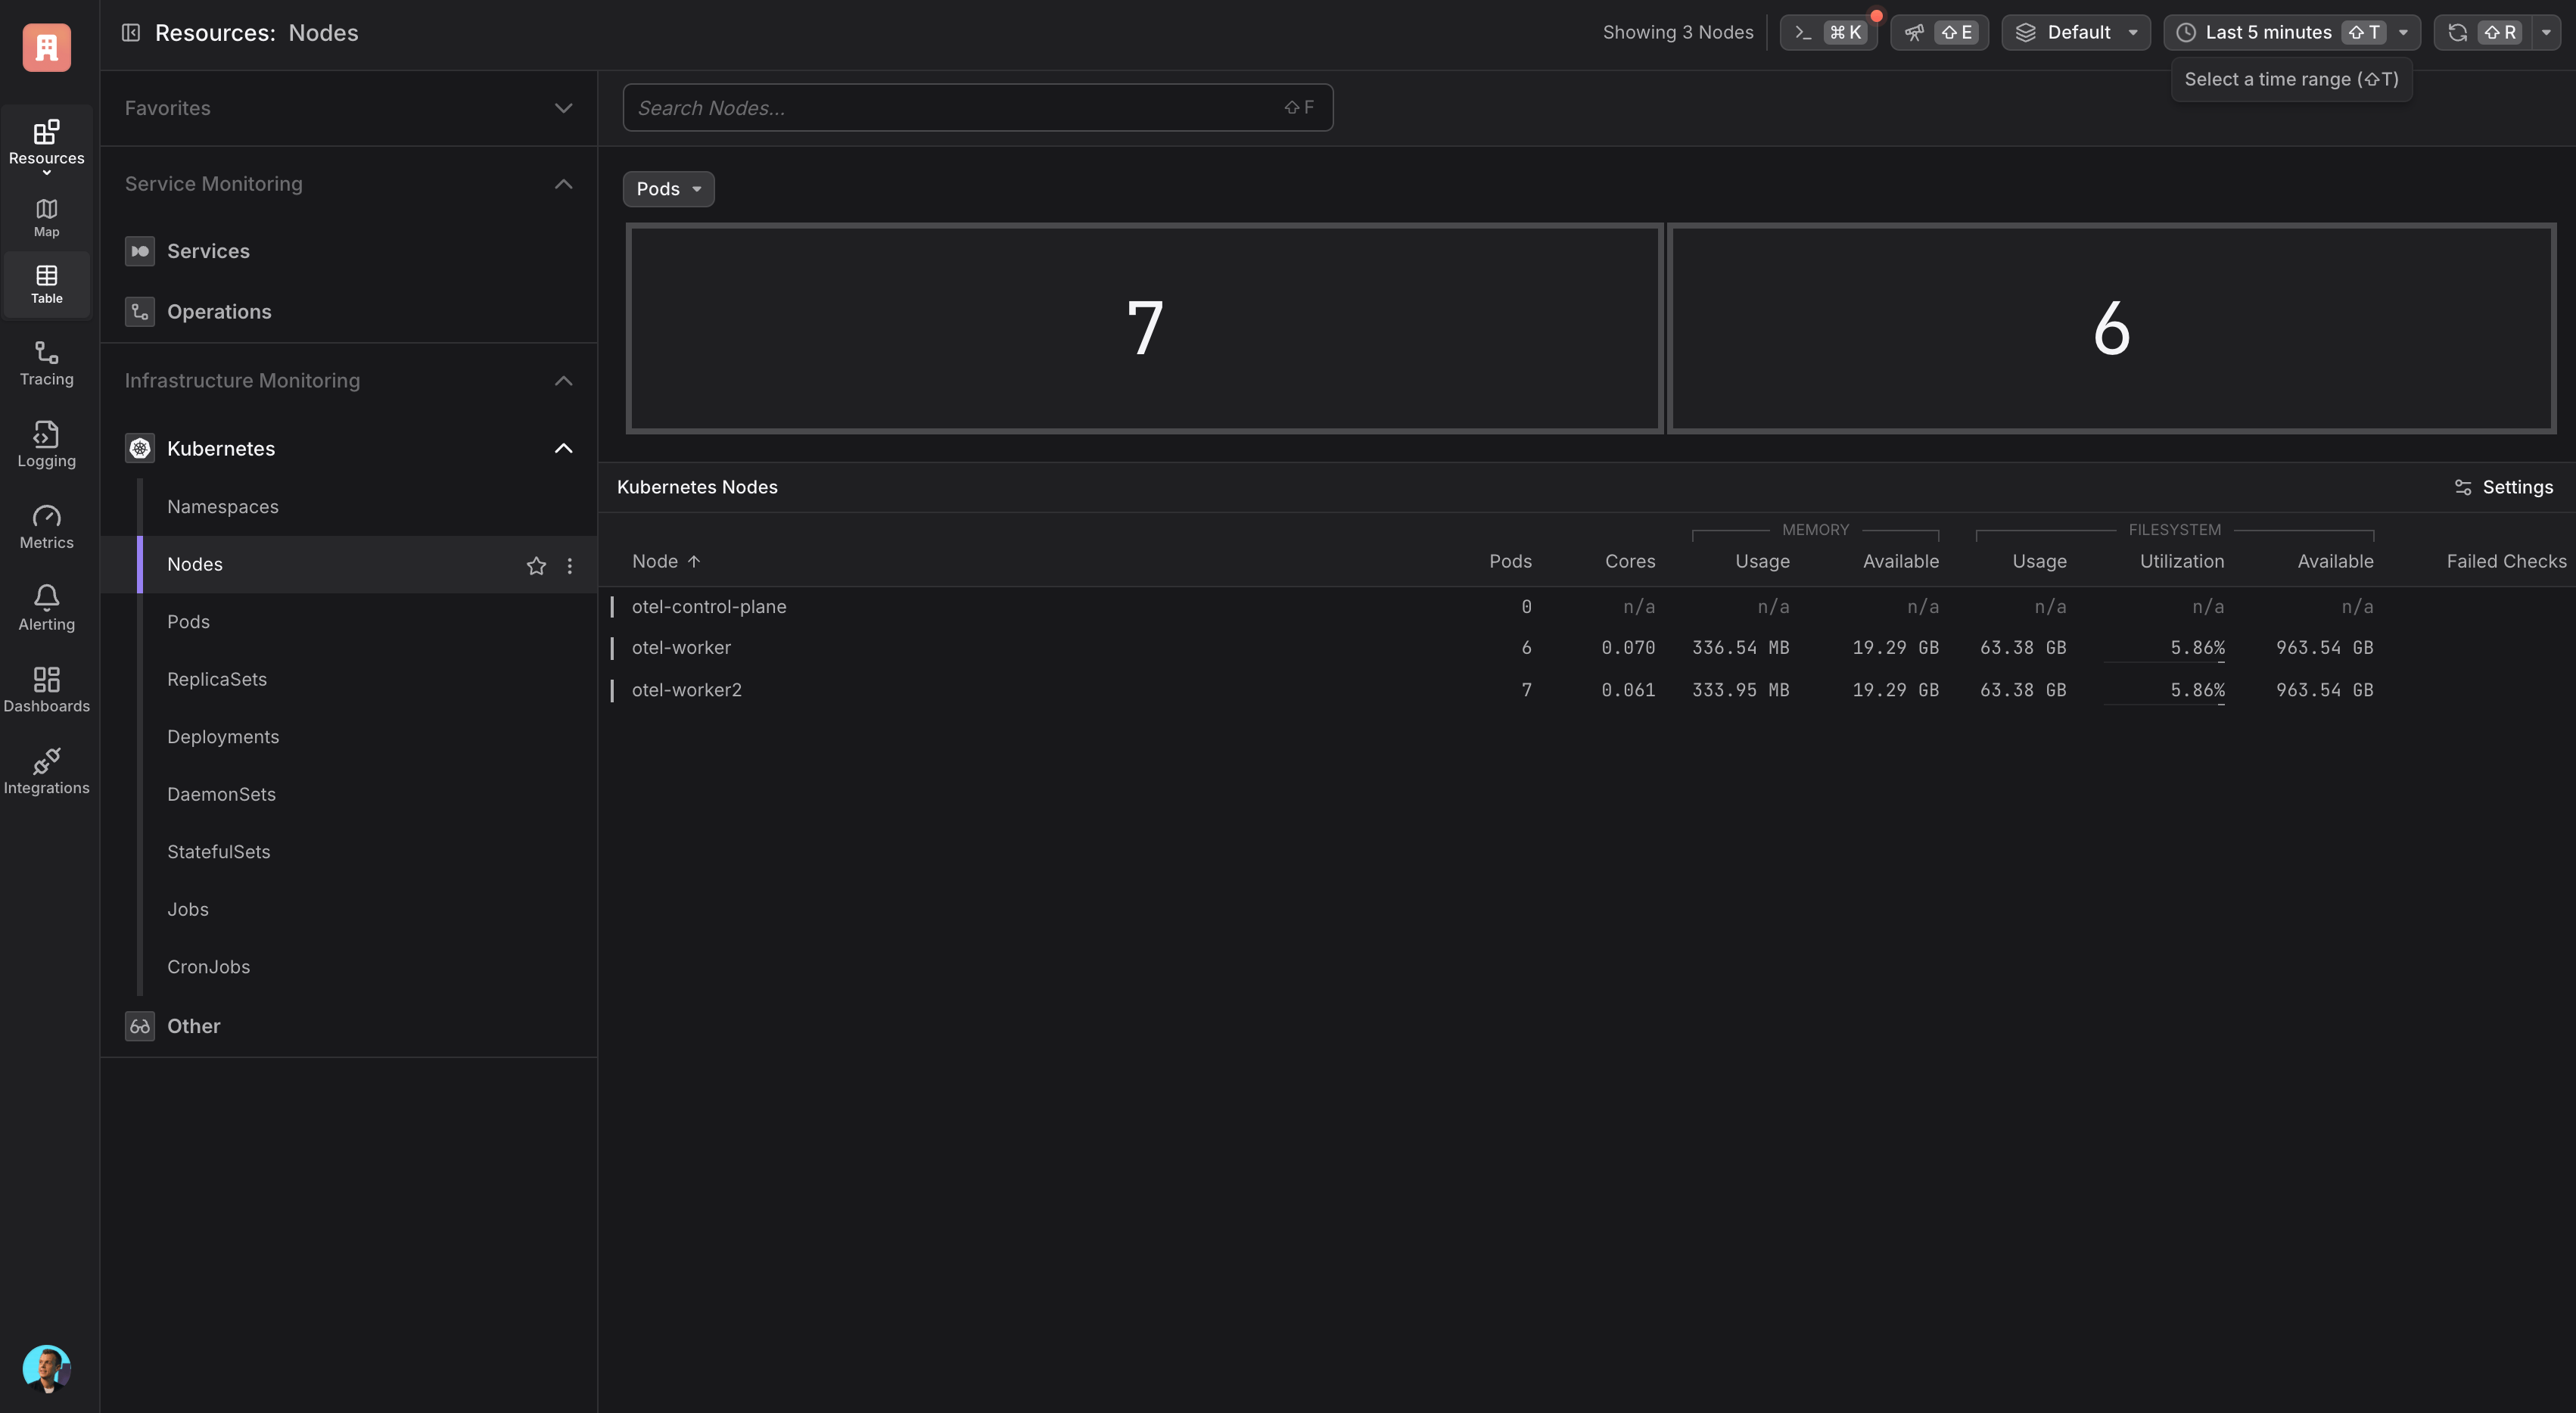Collapse the left panel icon in header
The height and width of the screenshot is (1413, 2576).
[131, 33]
